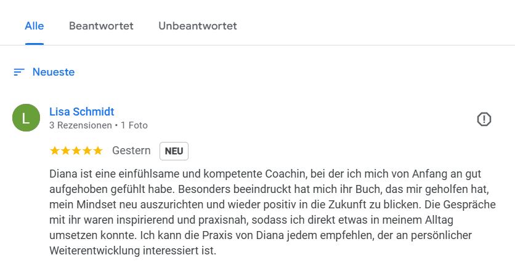Select the Alle tab
The width and height of the screenshot is (515, 271).
coord(34,26)
